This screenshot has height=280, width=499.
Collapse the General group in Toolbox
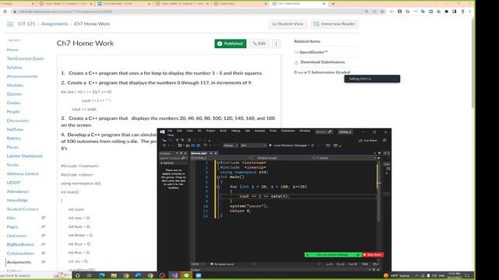pyautogui.click(x=161, y=163)
